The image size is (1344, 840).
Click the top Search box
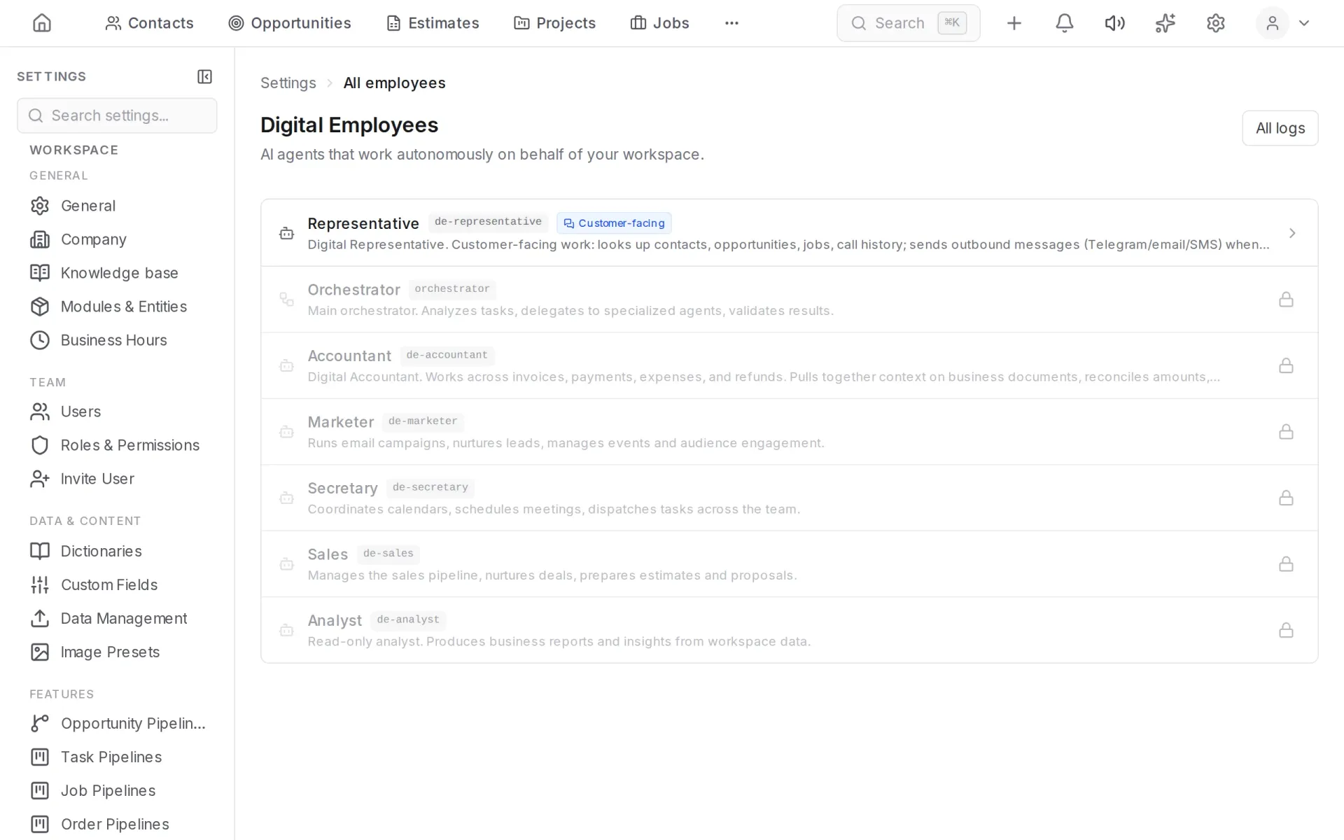click(x=908, y=23)
